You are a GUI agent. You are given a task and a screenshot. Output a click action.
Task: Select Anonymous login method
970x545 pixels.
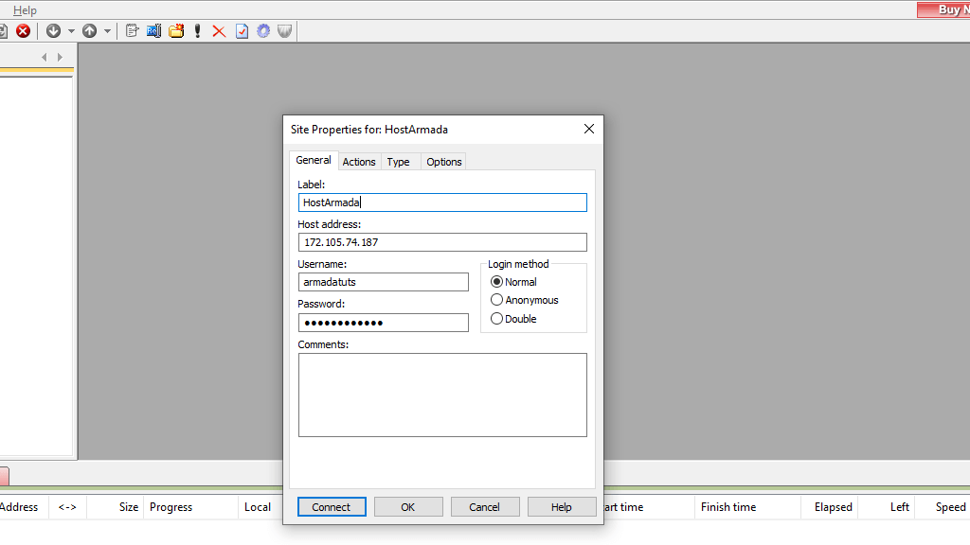pos(524,300)
